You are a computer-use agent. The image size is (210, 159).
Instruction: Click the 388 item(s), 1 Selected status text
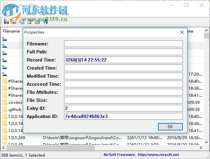[23, 155]
